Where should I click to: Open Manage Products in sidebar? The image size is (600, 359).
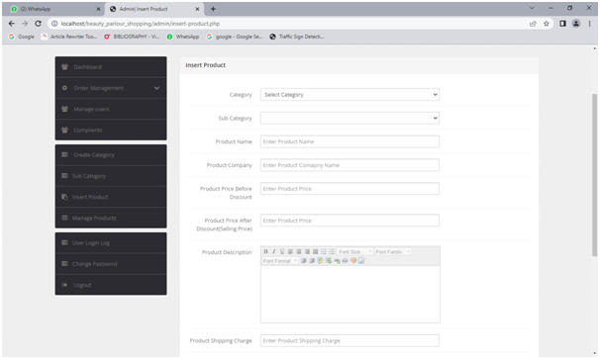111,218
